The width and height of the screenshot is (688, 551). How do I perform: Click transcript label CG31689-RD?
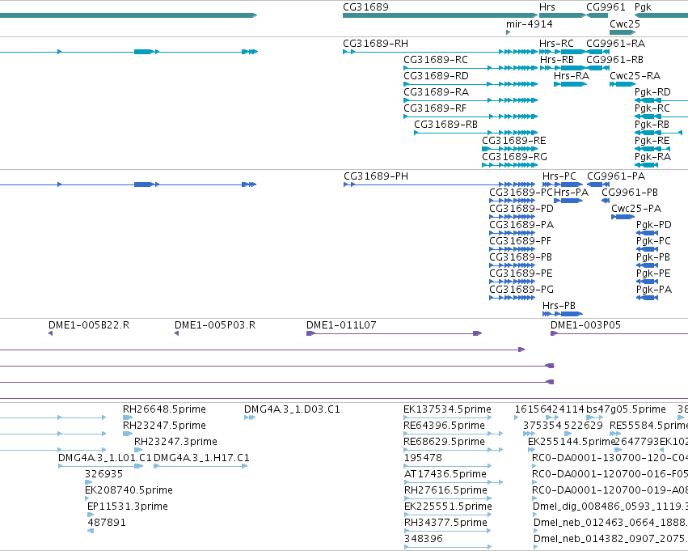pos(436,76)
